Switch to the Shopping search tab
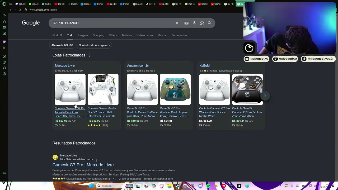338x190 pixels. coord(98,35)
